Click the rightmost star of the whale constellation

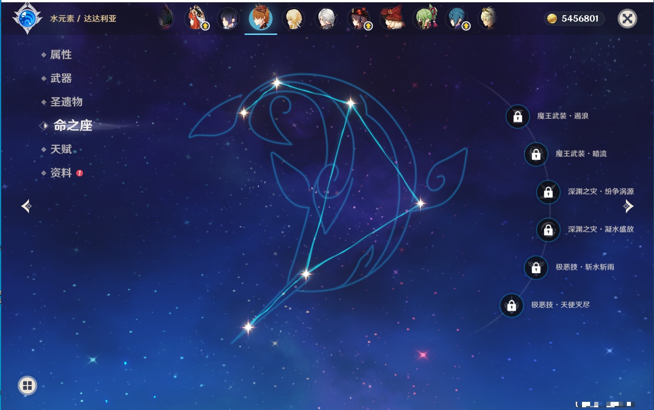(x=420, y=203)
